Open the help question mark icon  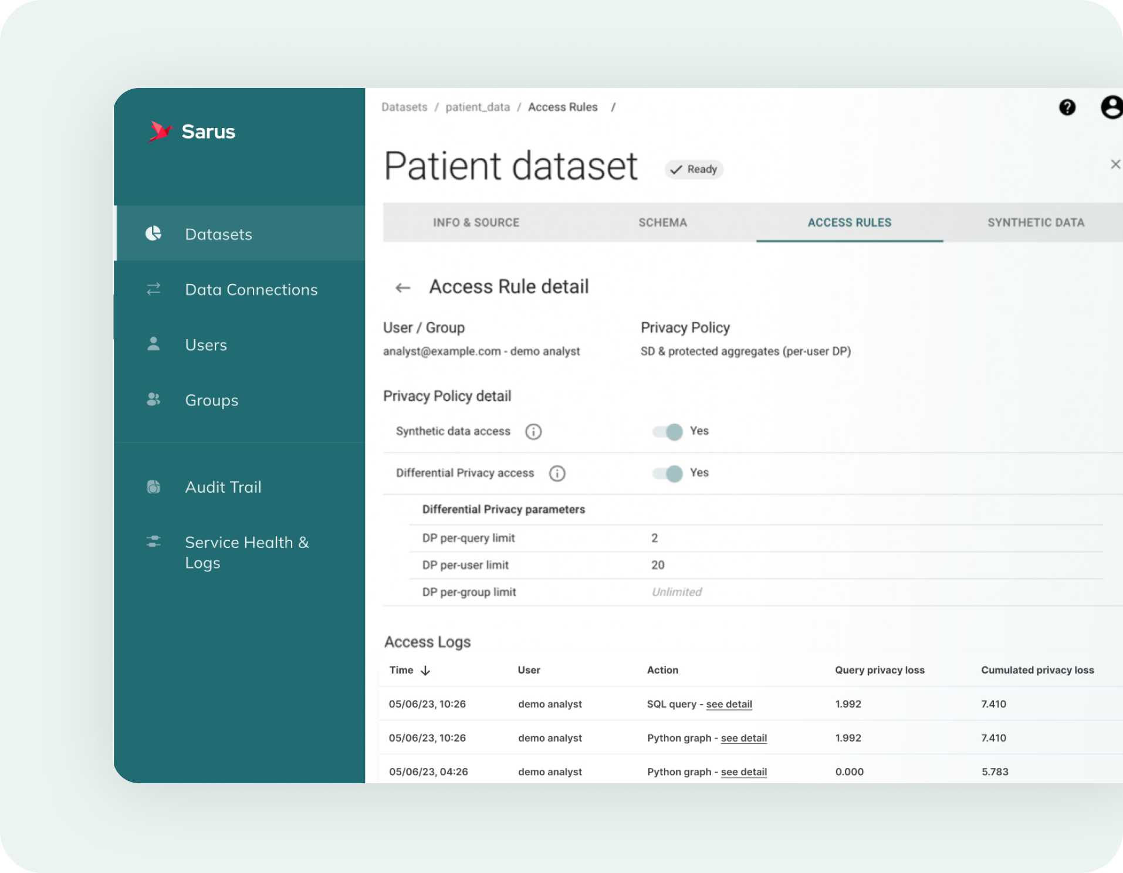1067,107
